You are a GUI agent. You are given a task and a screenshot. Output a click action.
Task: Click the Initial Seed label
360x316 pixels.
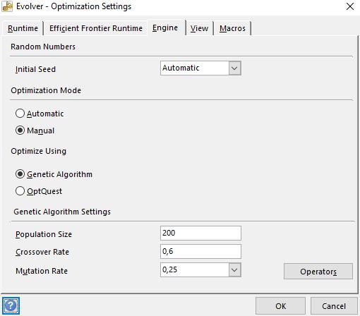pyautogui.click(x=35, y=69)
